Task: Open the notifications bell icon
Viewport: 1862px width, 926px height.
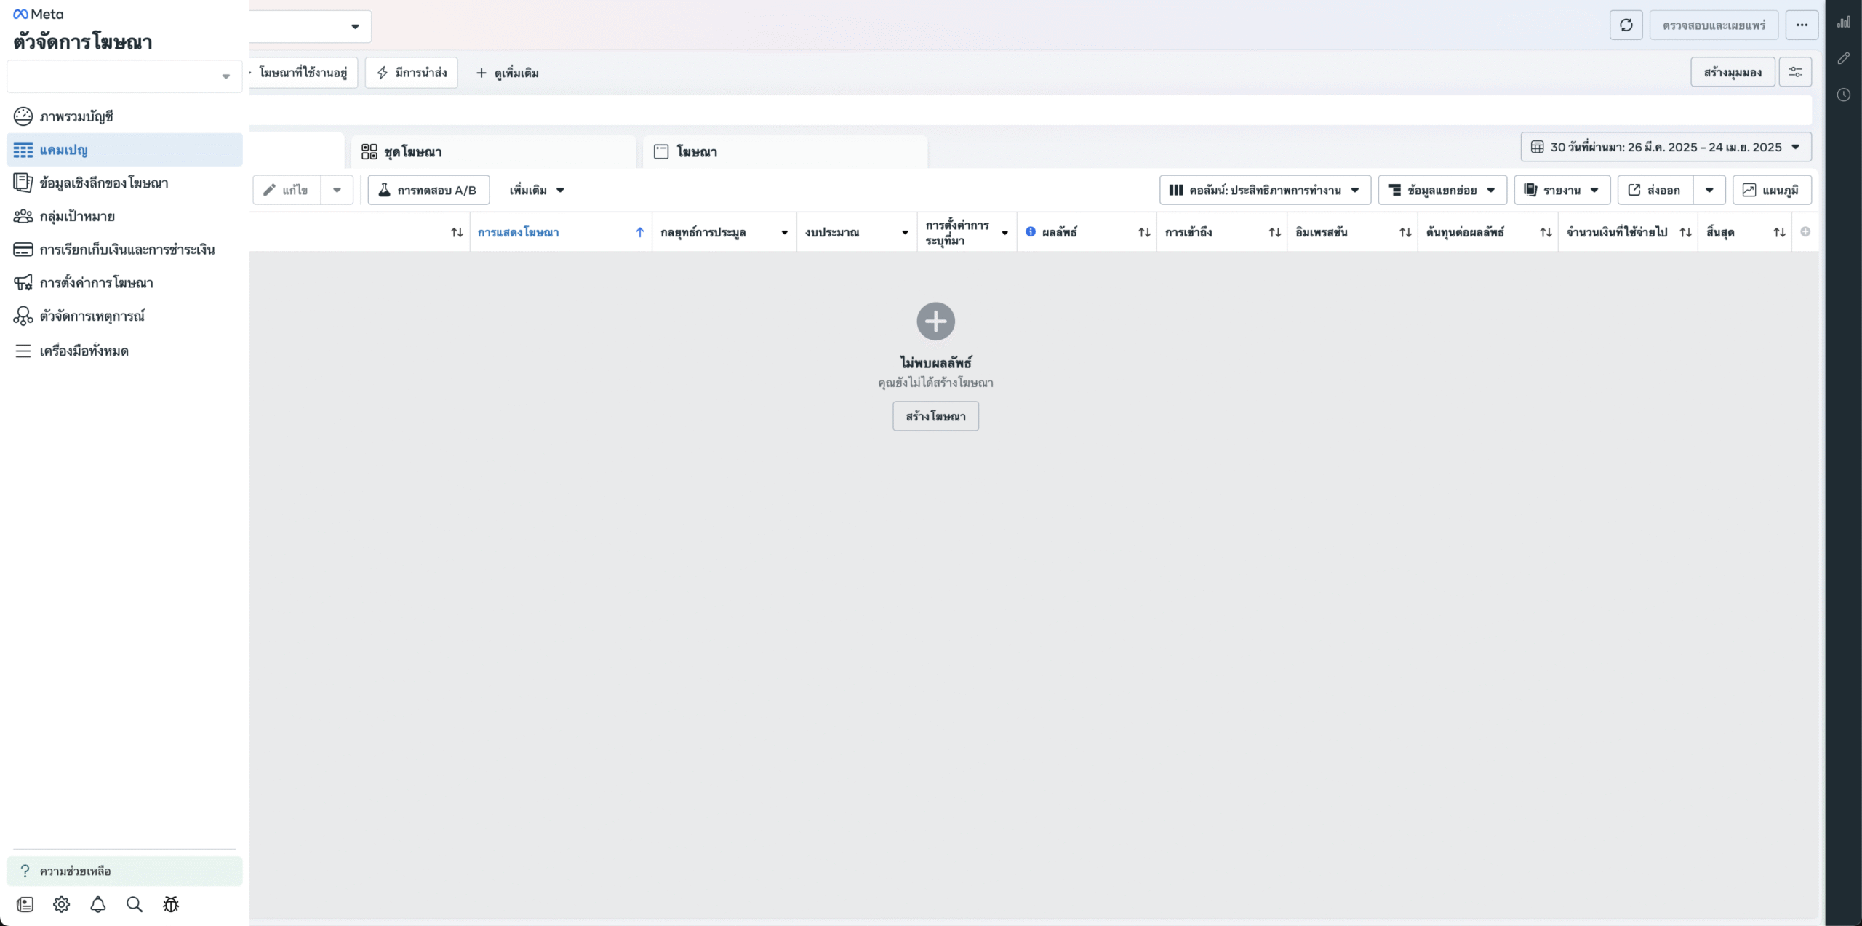Action: 98,904
